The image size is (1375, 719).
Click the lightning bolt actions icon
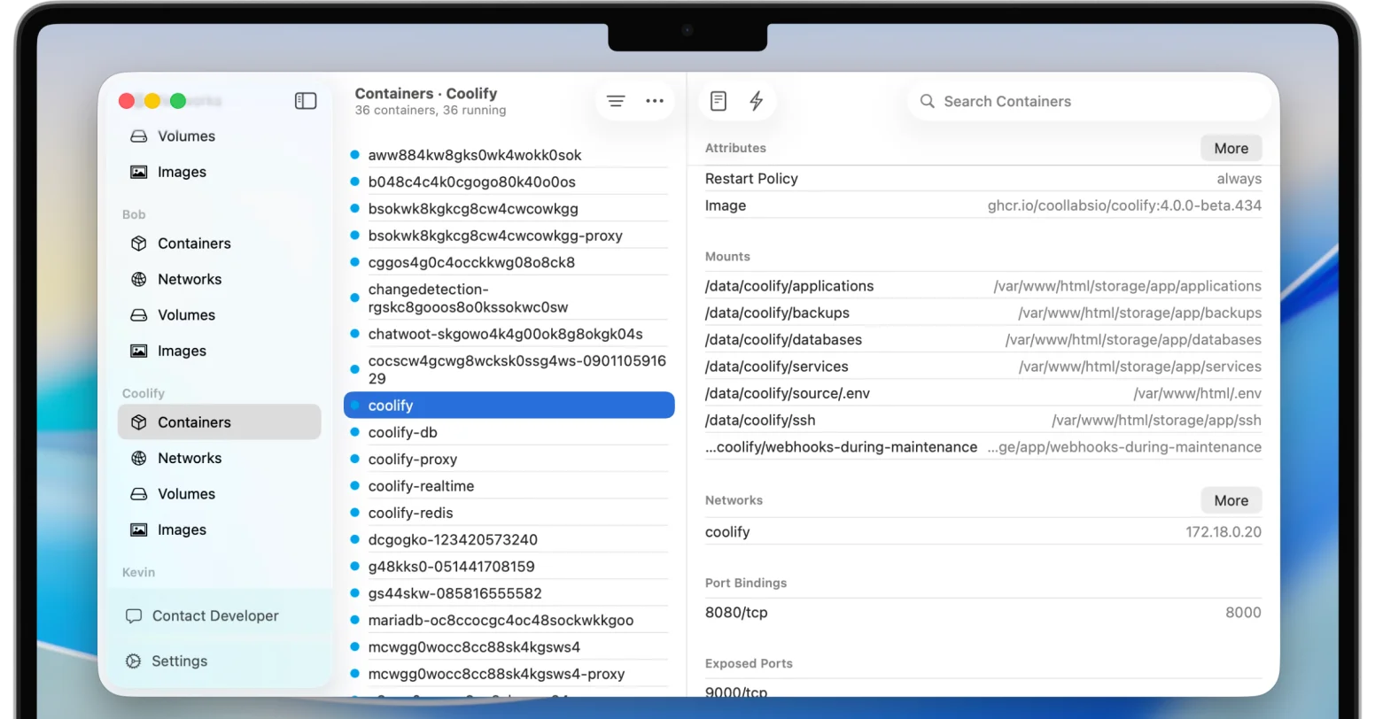click(756, 100)
